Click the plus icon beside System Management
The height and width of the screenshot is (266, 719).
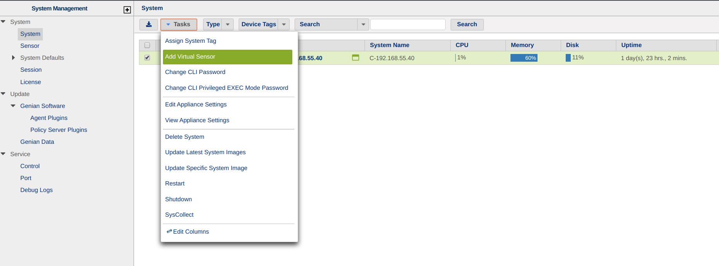127,10
